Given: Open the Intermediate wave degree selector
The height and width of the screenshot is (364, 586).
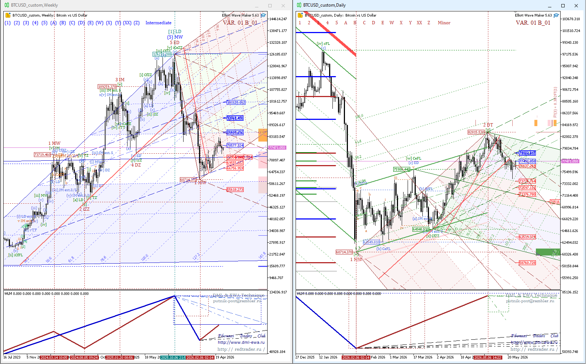Looking at the screenshot, I should pyautogui.click(x=158, y=23).
